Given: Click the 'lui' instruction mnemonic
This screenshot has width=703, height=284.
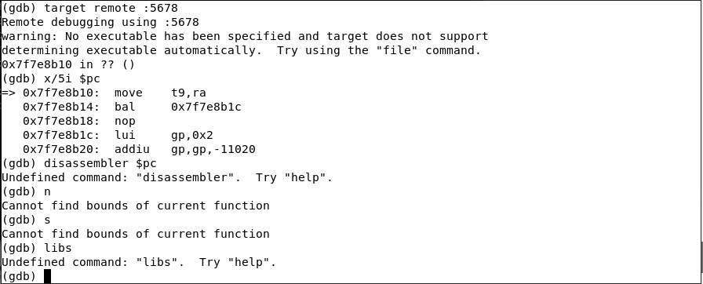Looking at the screenshot, I should (x=125, y=135).
